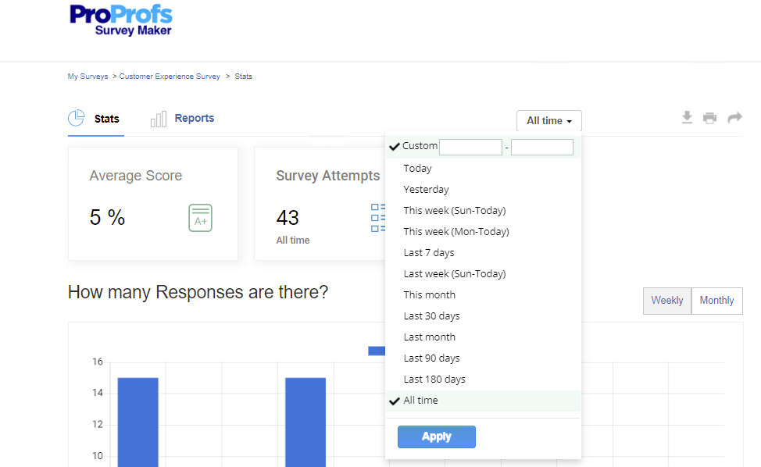The image size is (761, 467).
Task: Click the blue chart legend swatch
Action: pyautogui.click(x=377, y=351)
